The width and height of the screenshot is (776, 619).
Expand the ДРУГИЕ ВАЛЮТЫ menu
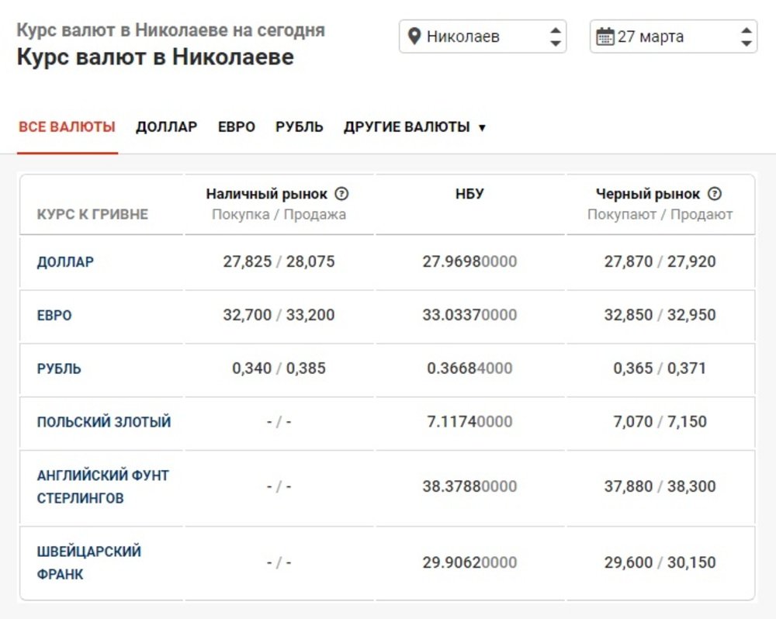click(414, 127)
